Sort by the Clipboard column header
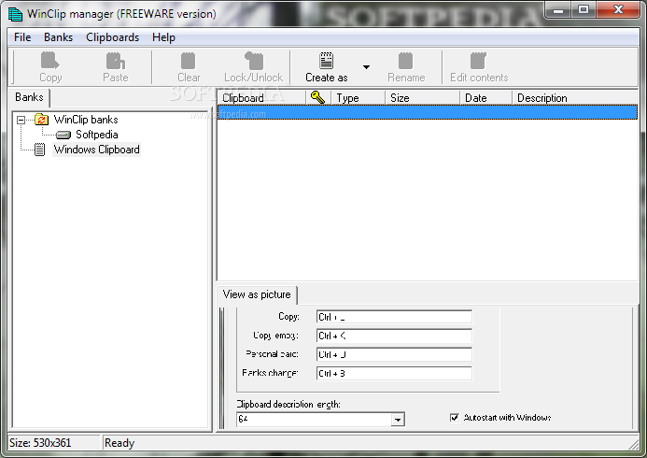This screenshot has width=647, height=458. click(261, 98)
